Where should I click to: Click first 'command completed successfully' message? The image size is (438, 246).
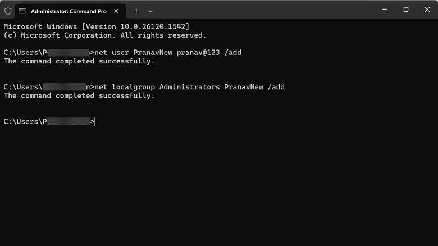click(x=79, y=61)
